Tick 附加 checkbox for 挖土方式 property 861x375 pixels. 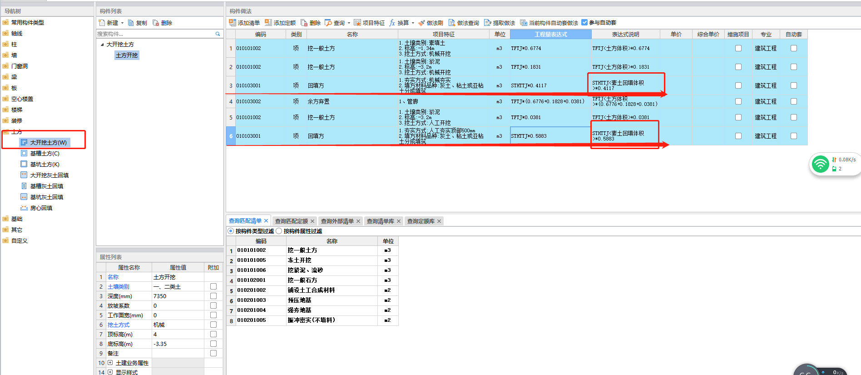[x=213, y=325]
